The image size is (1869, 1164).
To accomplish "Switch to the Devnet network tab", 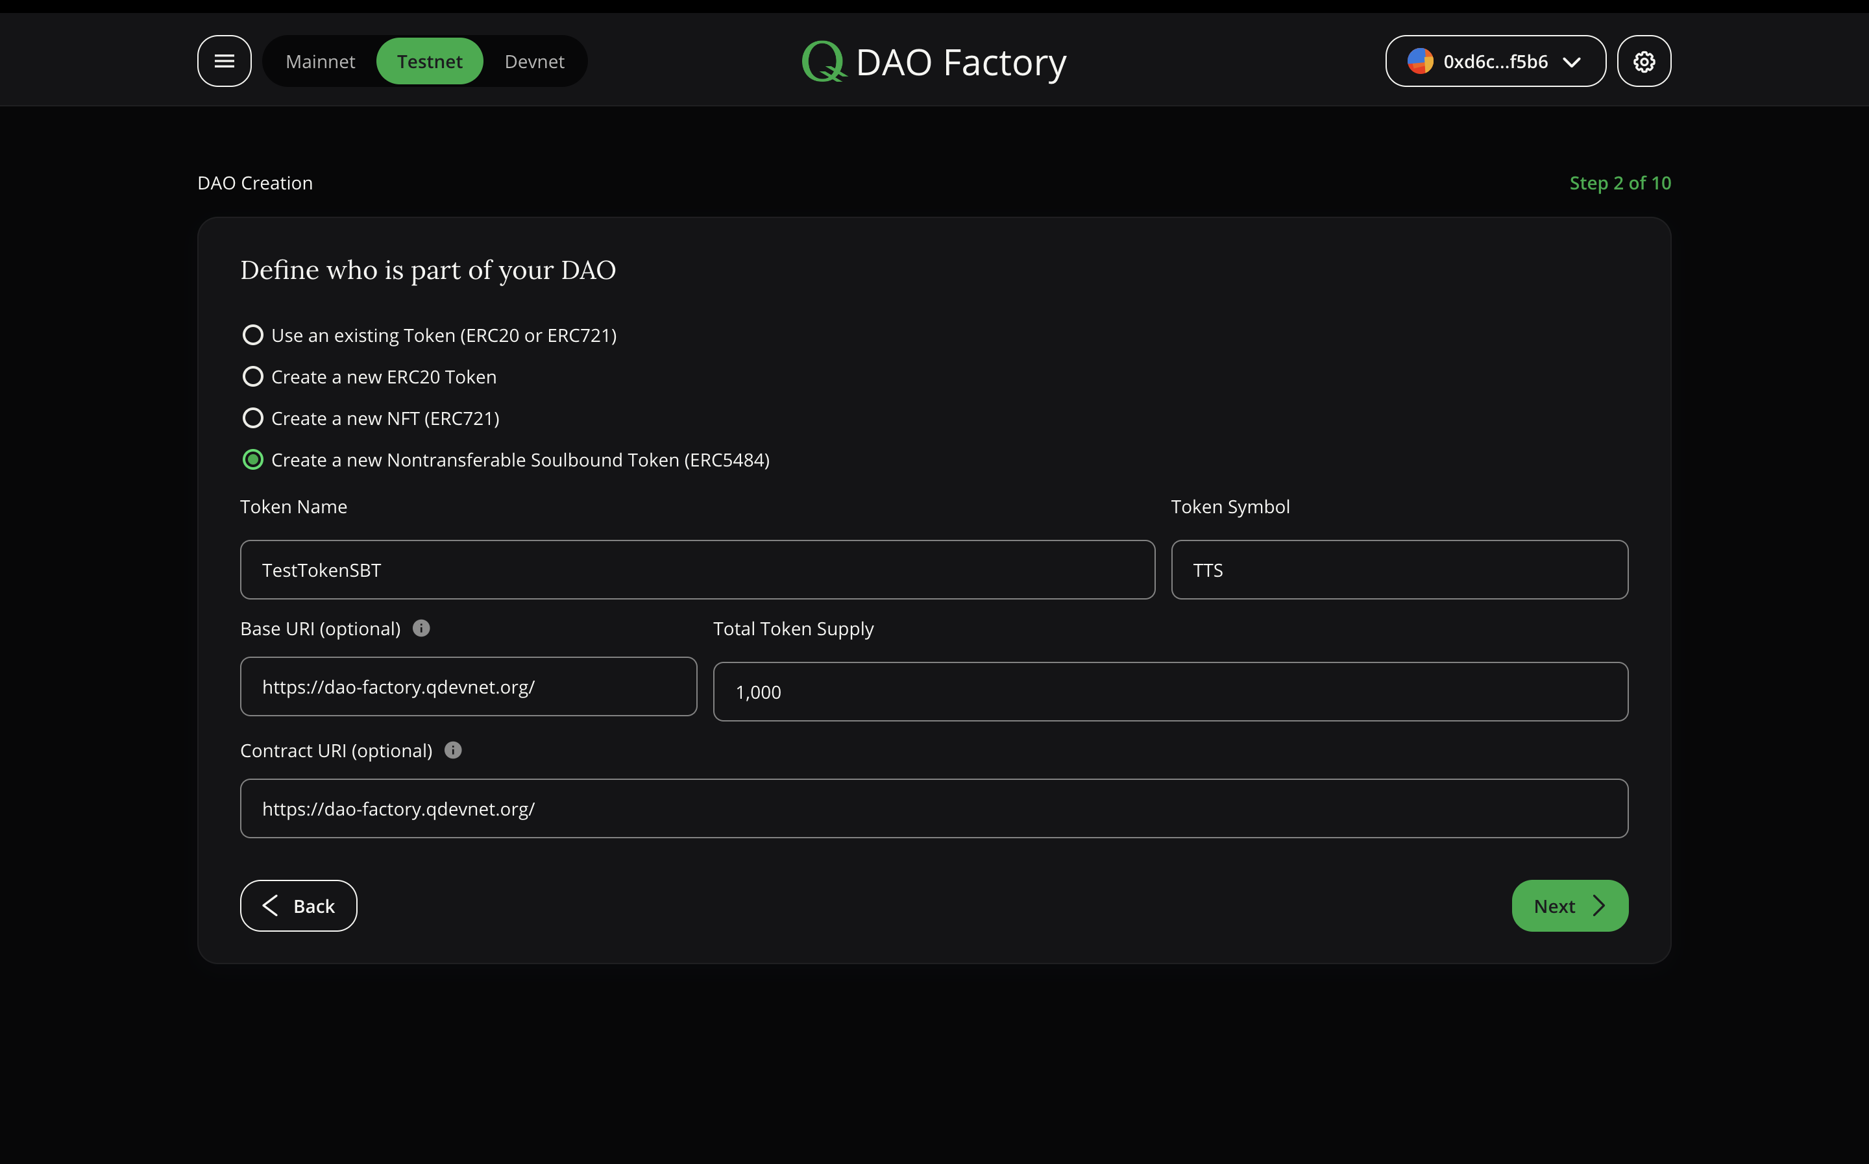I will tap(533, 61).
